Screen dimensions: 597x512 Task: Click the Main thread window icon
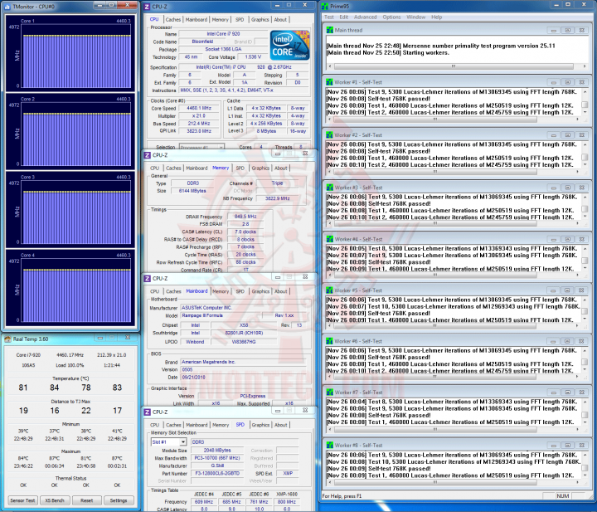click(x=329, y=30)
